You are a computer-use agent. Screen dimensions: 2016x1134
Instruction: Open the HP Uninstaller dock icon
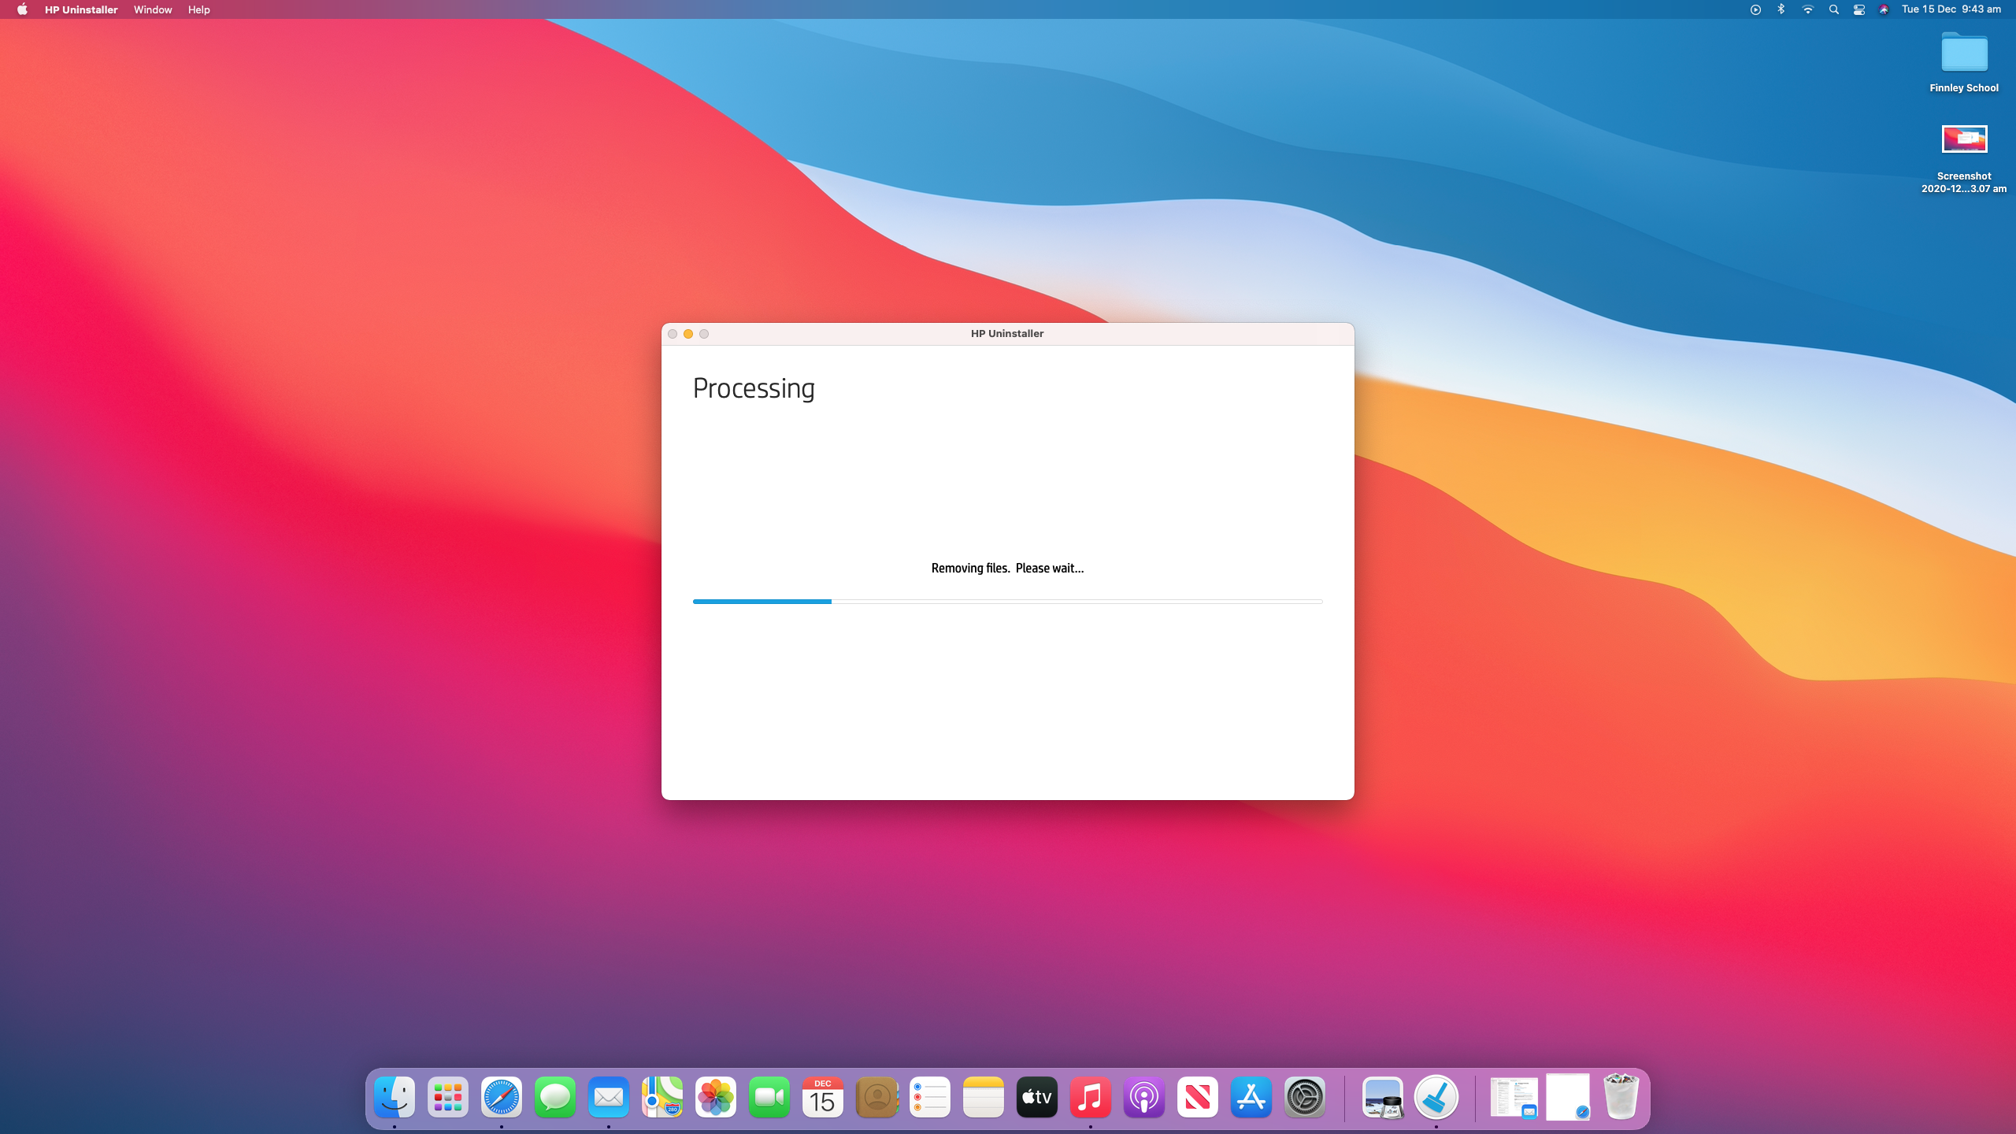pos(1436,1097)
